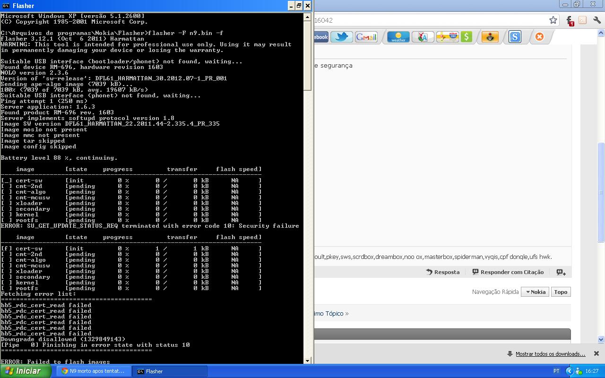The image size is (605, 378).
Task: Select the Flasher taskbar item
Action: point(169,371)
